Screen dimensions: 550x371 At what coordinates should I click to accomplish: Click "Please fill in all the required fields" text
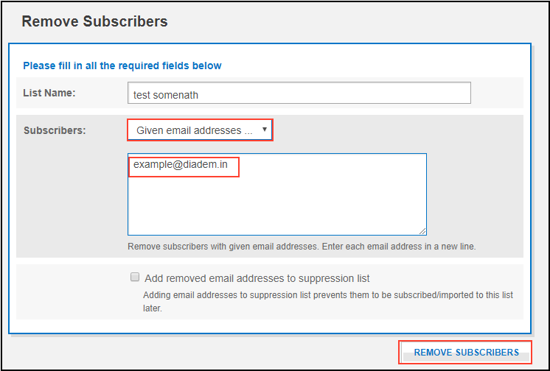(122, 66)
